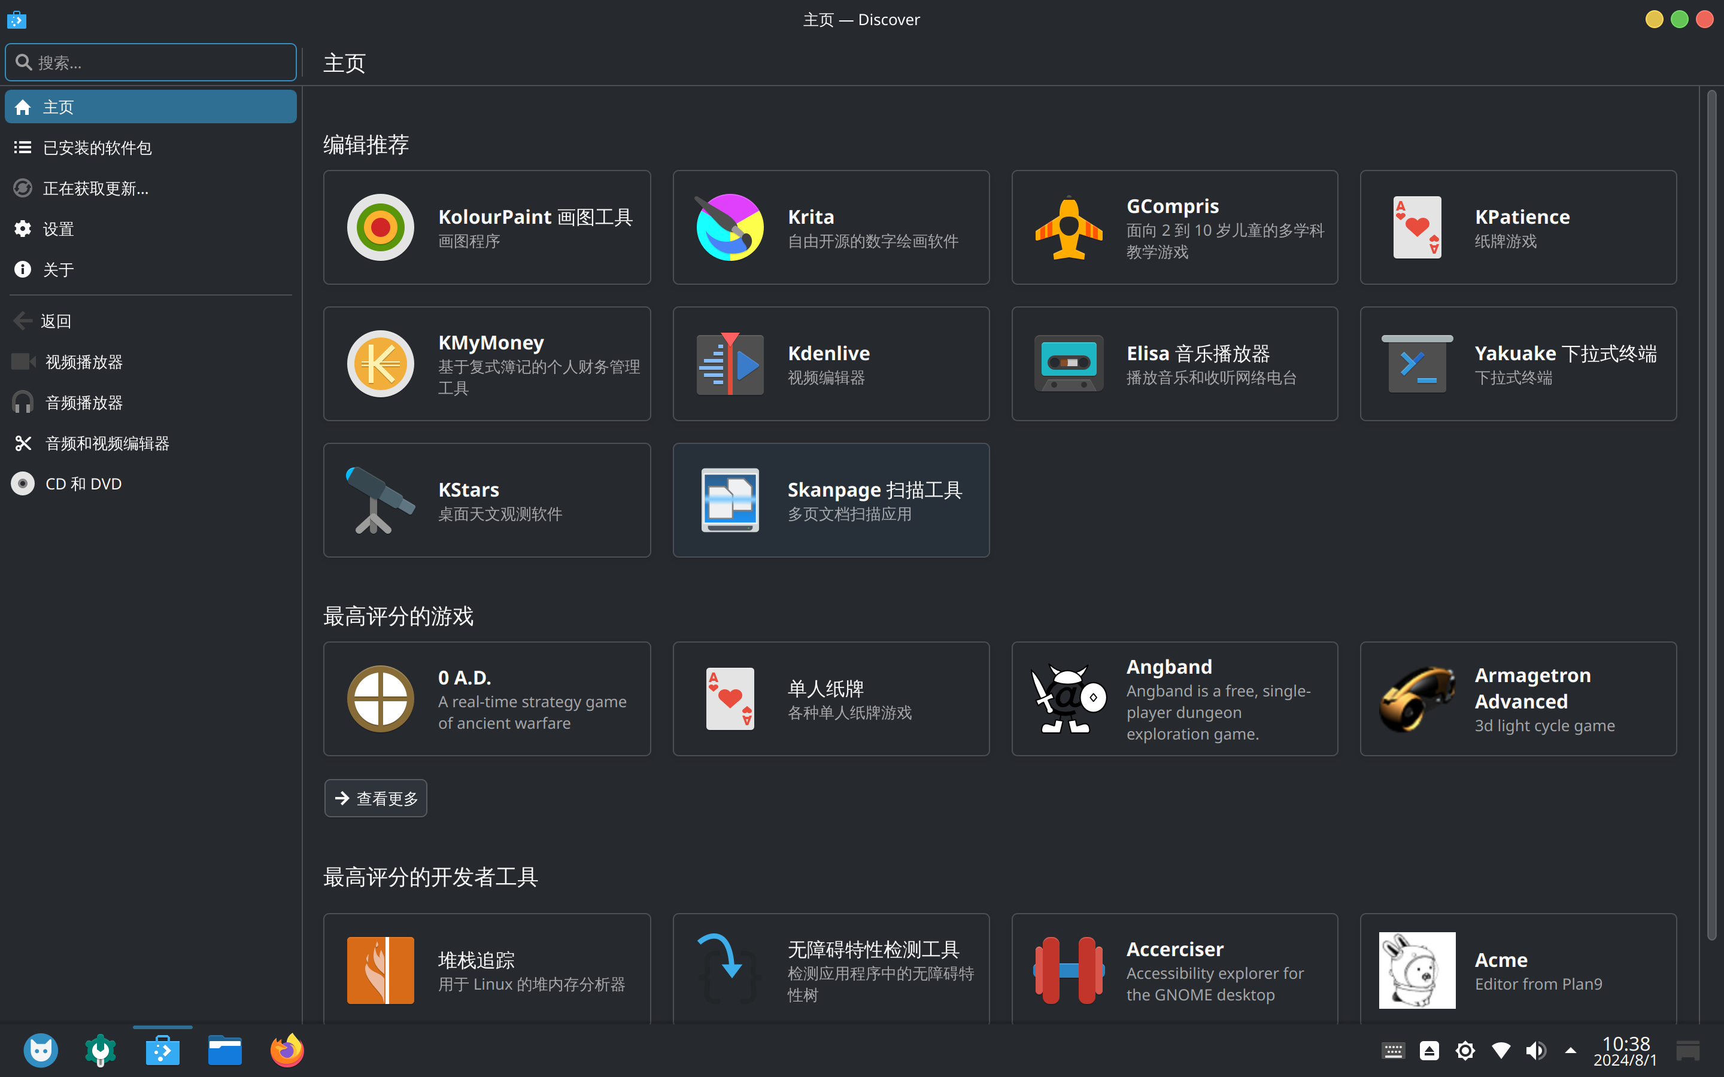Open the KolourPaint 画图工具 title
The height and width of the screenshot is (1077, 1724).
535,217
